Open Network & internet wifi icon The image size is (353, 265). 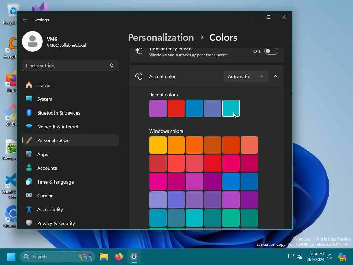click(x=29, y=126)
